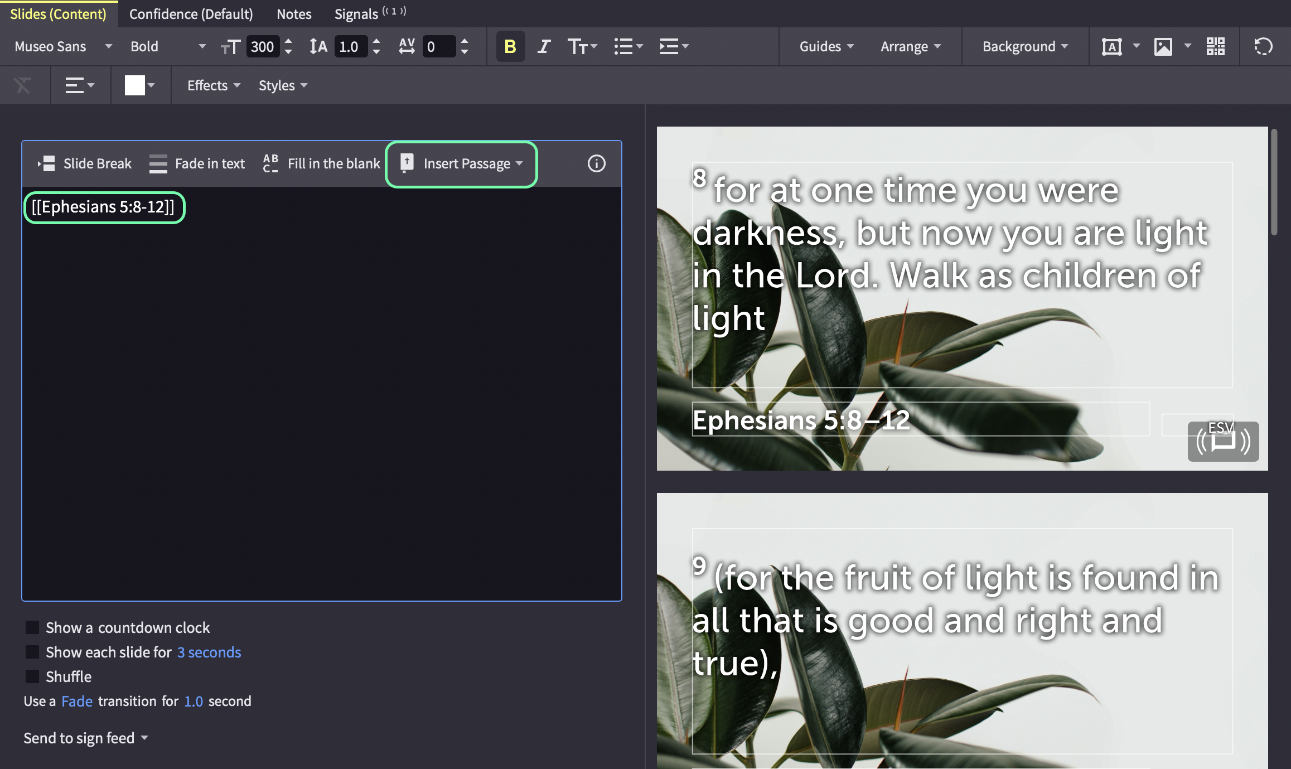Expand the Arrange dropdown
Viewport: 1291px width, 769px height.
point(911,46)
